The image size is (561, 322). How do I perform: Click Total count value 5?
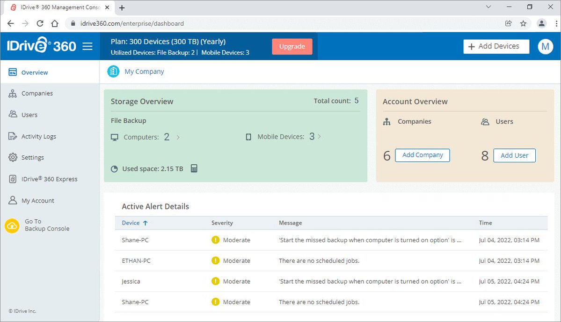(357, 101)
